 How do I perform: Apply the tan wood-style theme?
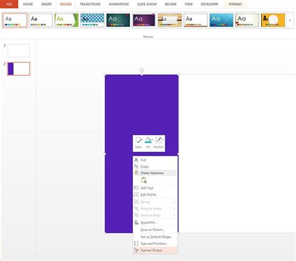pyautogui.click(x=170, y=20)
